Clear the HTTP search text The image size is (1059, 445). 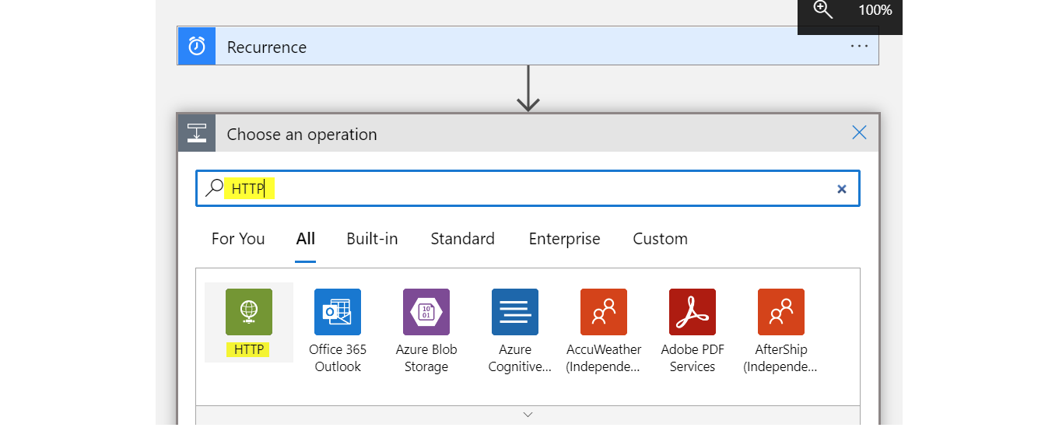pyautogui.click(x=841, y=189)
